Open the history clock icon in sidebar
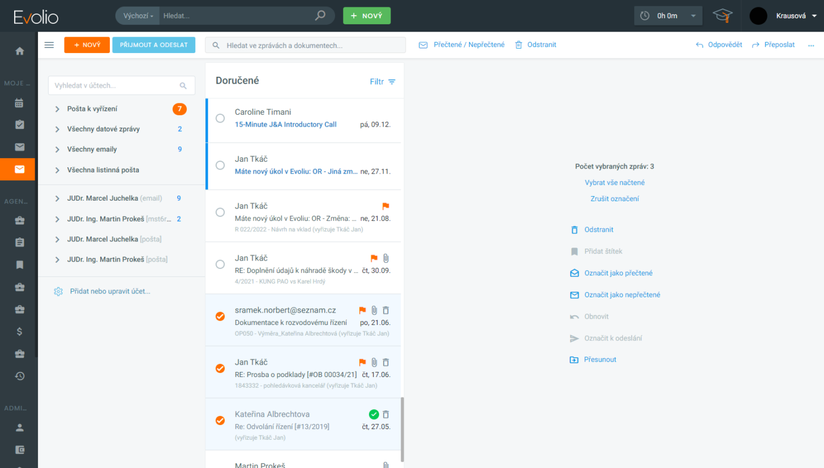 pos(19,376)
